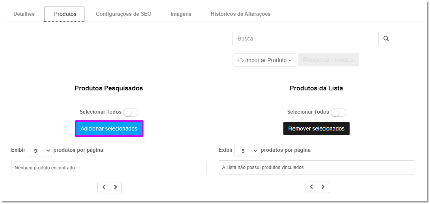Screen dimensions: 430x204
Task: Switch to the Imagens tab
Action: coord(181,14)
